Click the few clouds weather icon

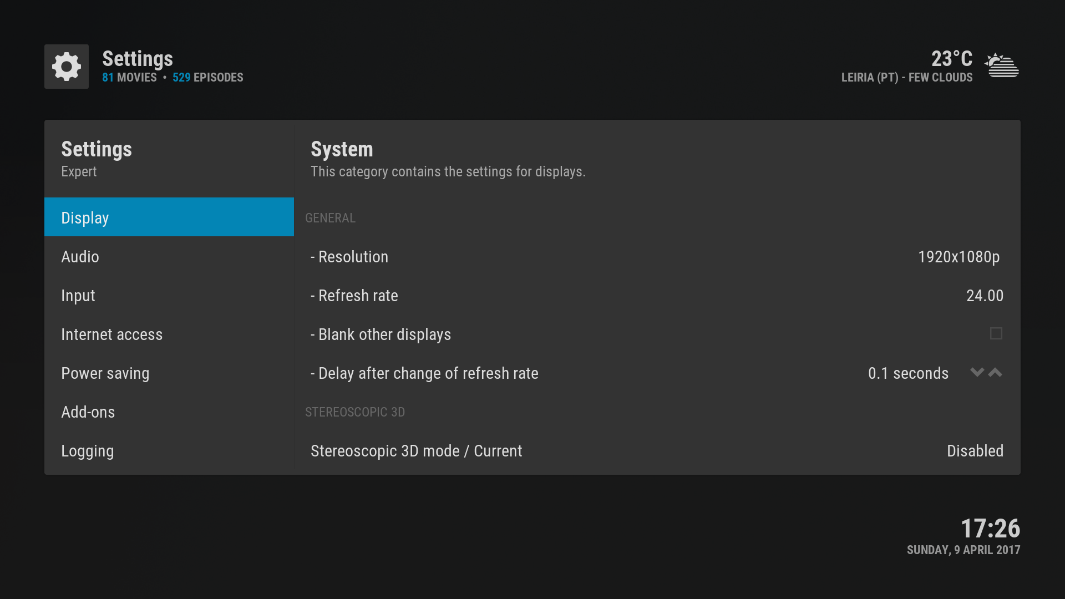[x=1002, y=65]
